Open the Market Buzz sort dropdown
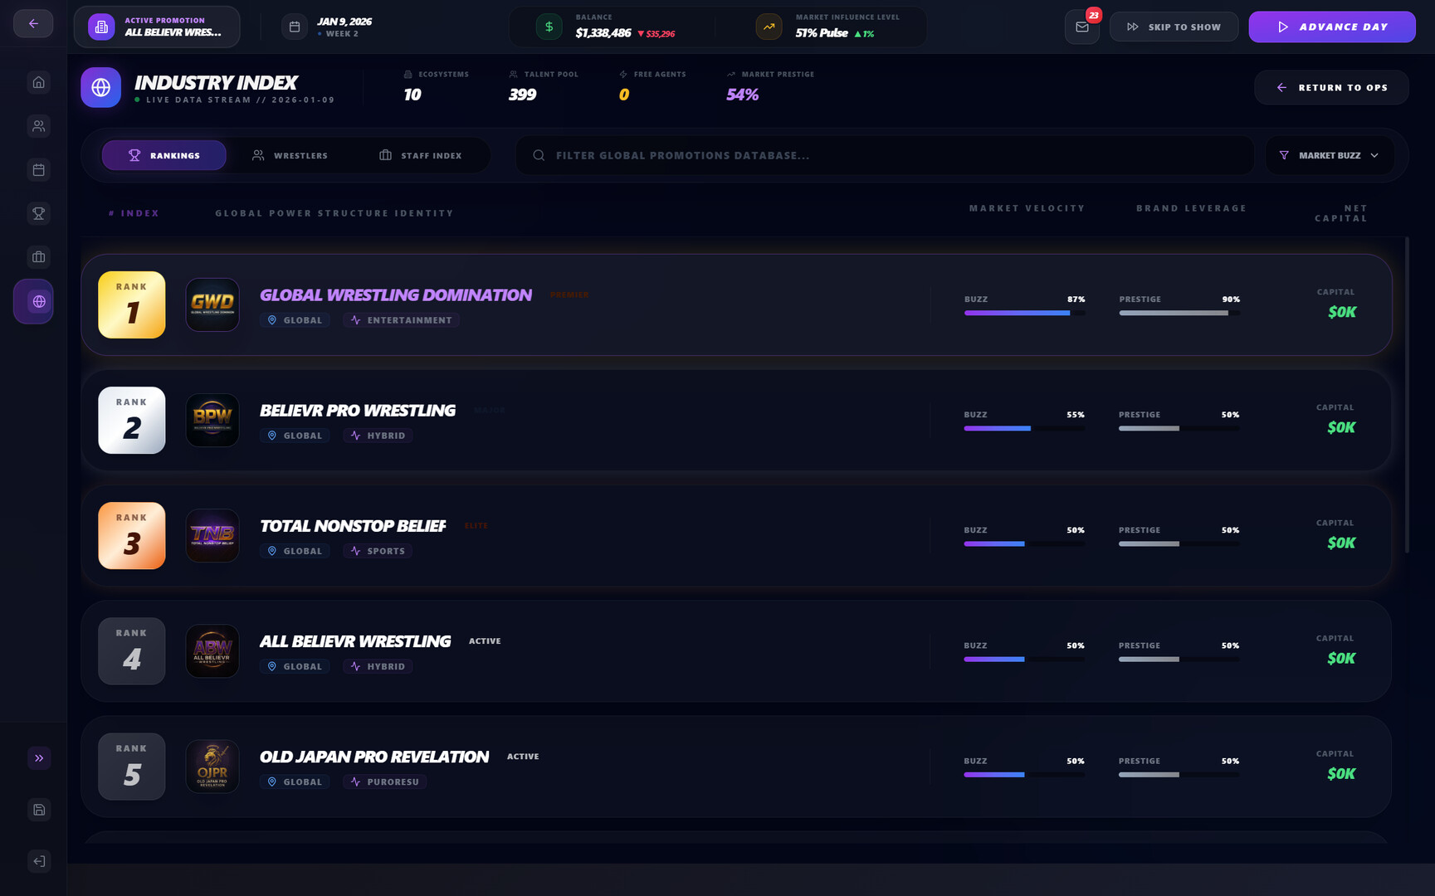Viewport: 1435px width, 896px height. point(1329,156)
